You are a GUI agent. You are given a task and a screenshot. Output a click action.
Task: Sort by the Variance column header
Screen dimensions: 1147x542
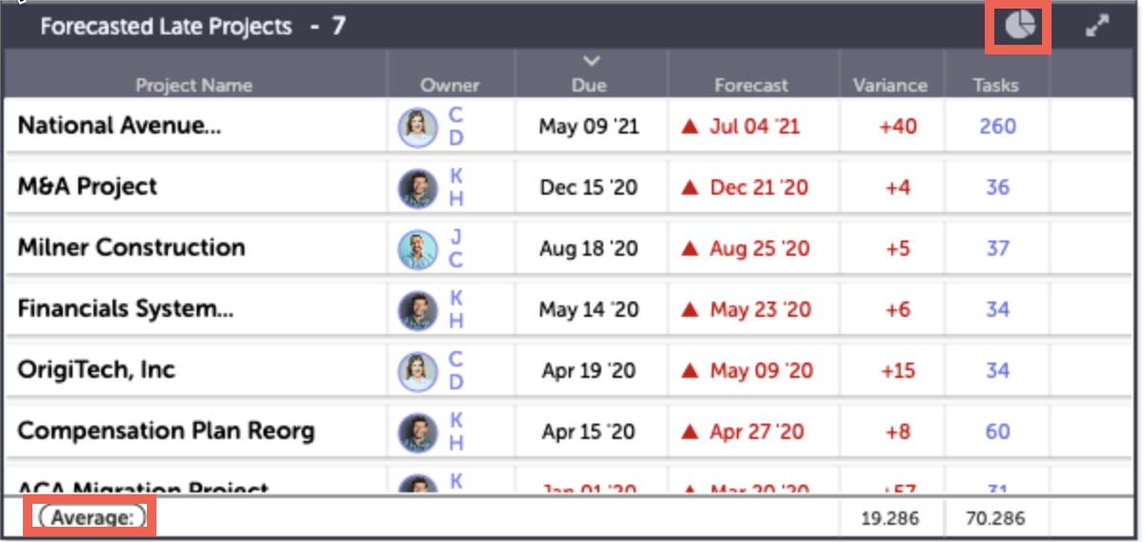pos(890,85)
